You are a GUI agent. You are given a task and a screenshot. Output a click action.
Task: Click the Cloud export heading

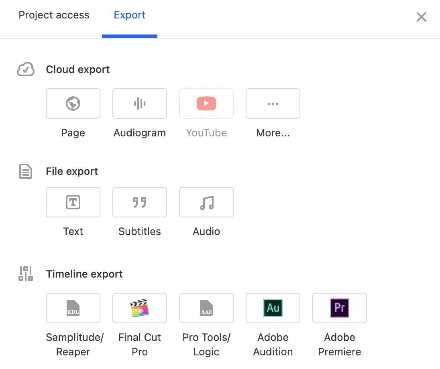78,69
